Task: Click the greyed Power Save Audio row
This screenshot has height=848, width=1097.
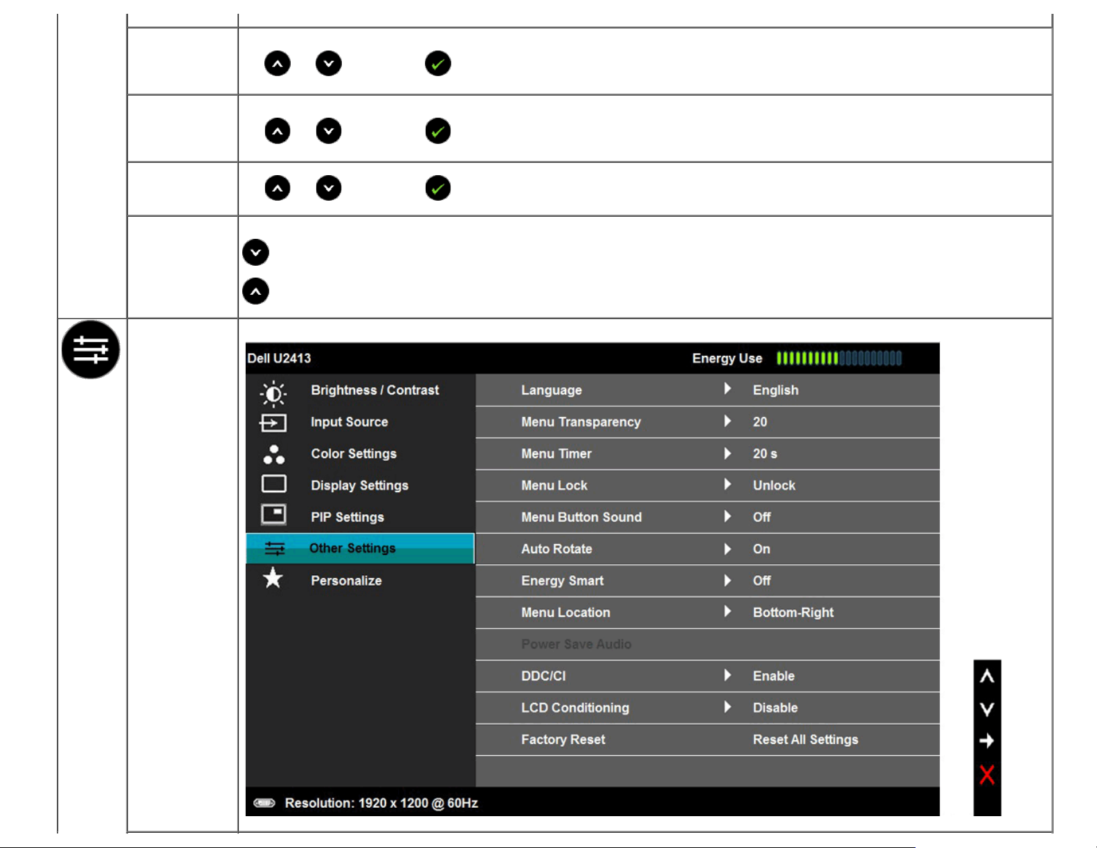Action: click(707, 644)
